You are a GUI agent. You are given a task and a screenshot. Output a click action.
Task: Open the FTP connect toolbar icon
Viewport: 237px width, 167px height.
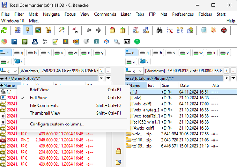pyautogui.click(x=136, y=30)
